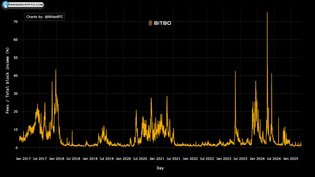Click the 0 value on the y-axis
Image resolution: width=315 pixels, height=177 pixels.
coord(16,148)
